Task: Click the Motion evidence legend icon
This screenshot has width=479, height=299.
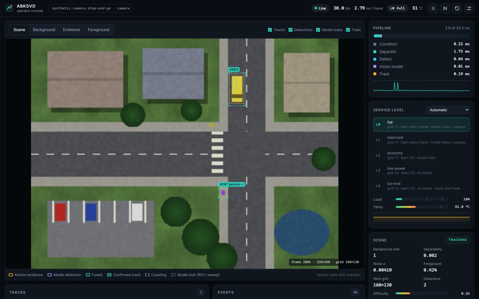Action: click(11, 275)
